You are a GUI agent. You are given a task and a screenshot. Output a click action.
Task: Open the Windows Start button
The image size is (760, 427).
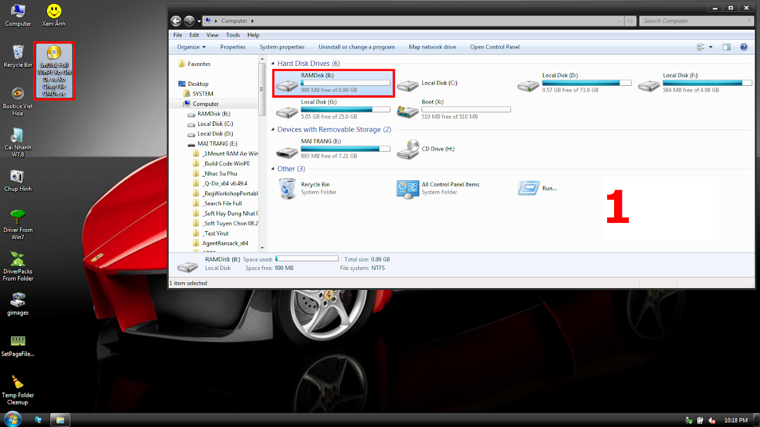pos(12,419)
